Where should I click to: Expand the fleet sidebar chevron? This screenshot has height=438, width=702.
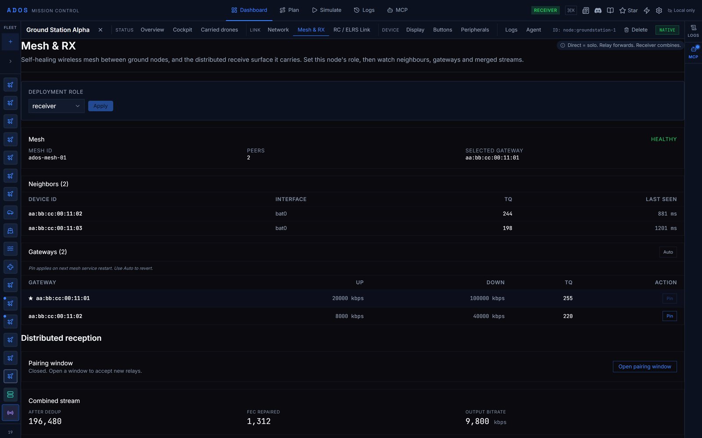click(11, 61)
